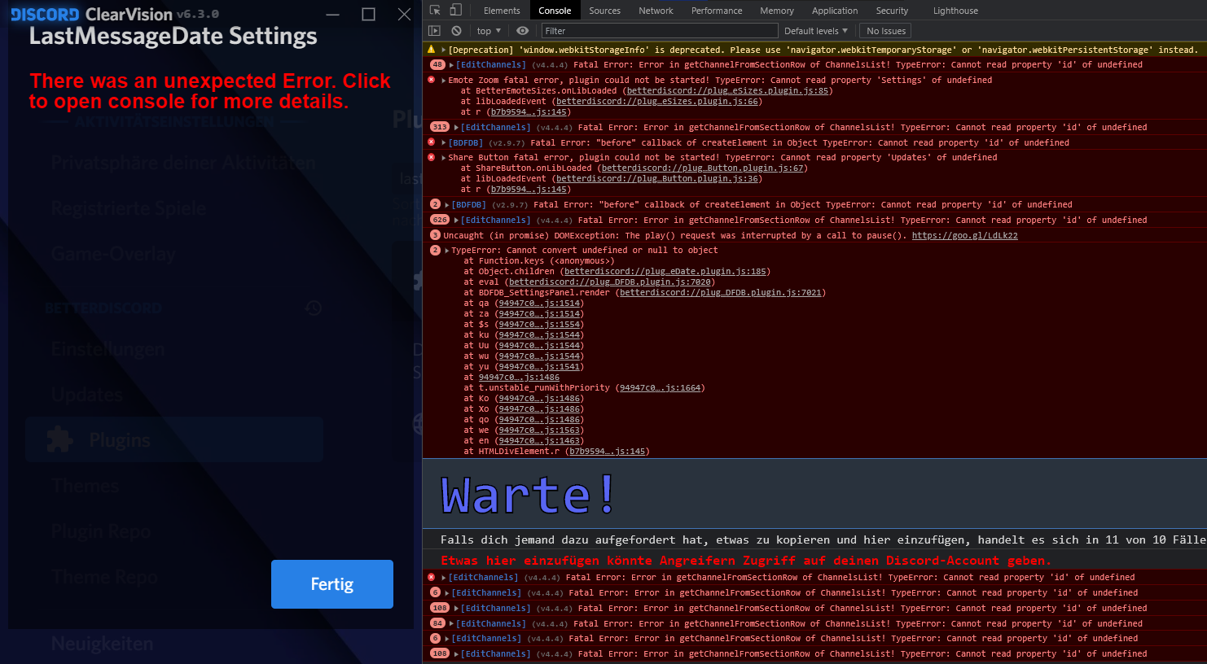
Task: Click the clock history icon beside the panel
Action: coord(313,308)
